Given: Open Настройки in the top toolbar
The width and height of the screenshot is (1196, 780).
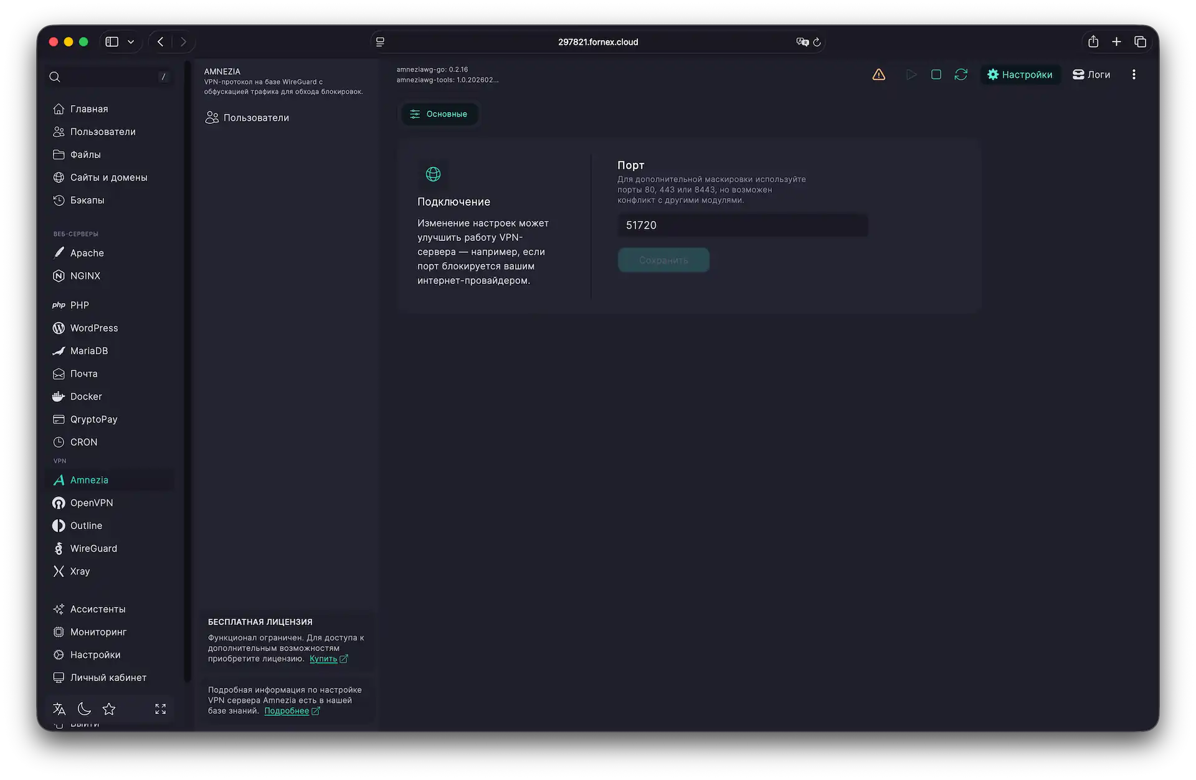Looking at the screenshot, I should [1020, 75].
